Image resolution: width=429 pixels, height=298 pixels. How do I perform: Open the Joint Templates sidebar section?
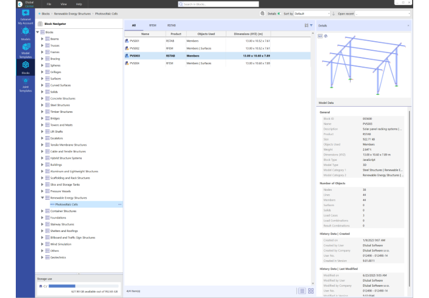[x=25, y=85]
